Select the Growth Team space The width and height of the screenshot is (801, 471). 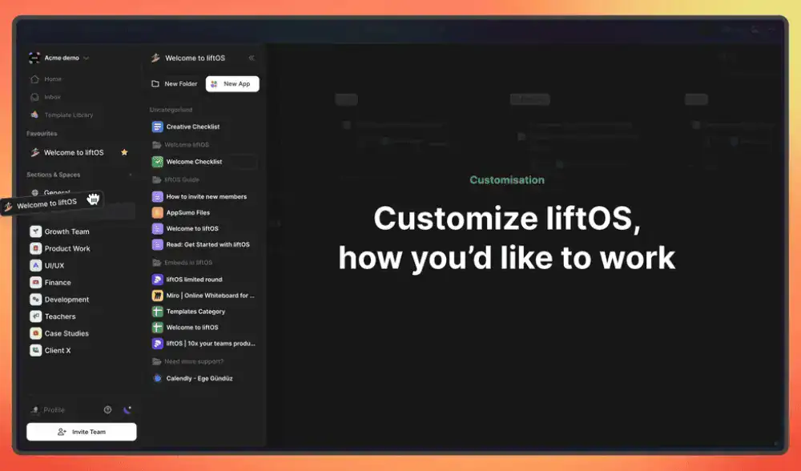tap(66, 231)
